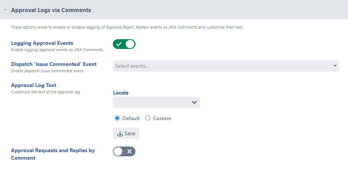The image size is (348, 171).
Task: Open the Select events dropdown
Action: (226, 66)
